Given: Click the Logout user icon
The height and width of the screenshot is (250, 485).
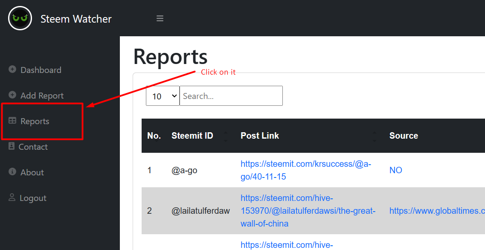Looking at the screenshot, I should 12,198.
